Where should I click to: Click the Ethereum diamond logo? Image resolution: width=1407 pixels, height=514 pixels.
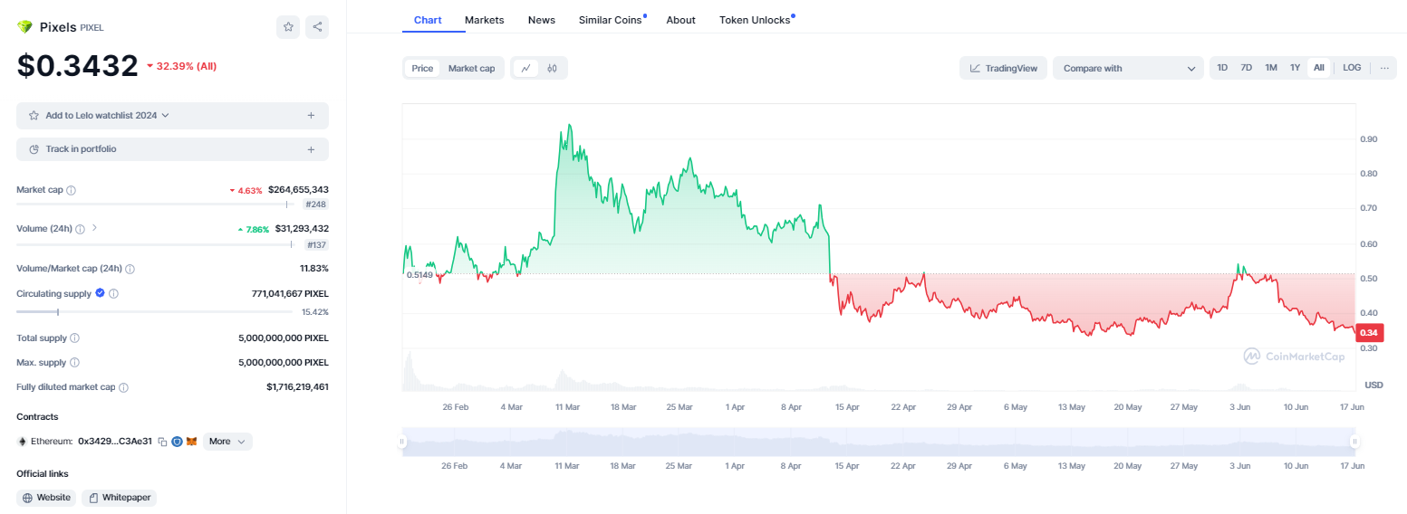pos(22,442)
